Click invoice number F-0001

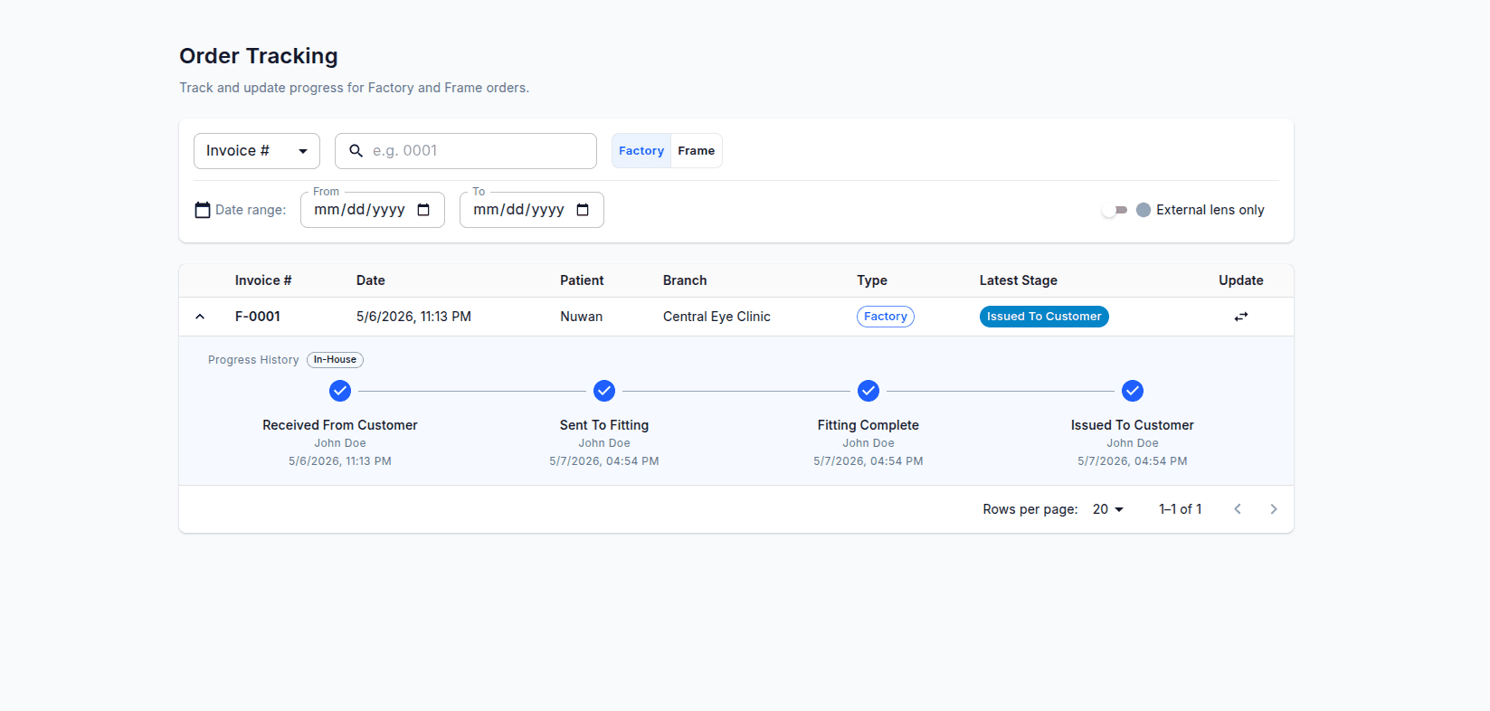(258, 317)
